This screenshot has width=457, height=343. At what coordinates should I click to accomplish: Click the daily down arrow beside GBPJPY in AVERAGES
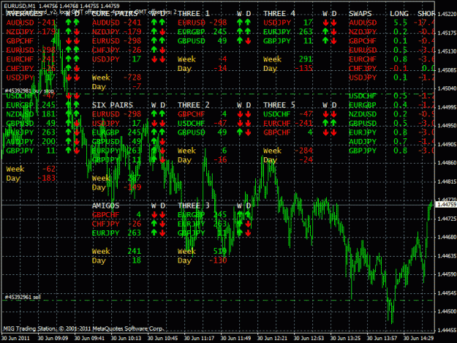pos(77,151)
